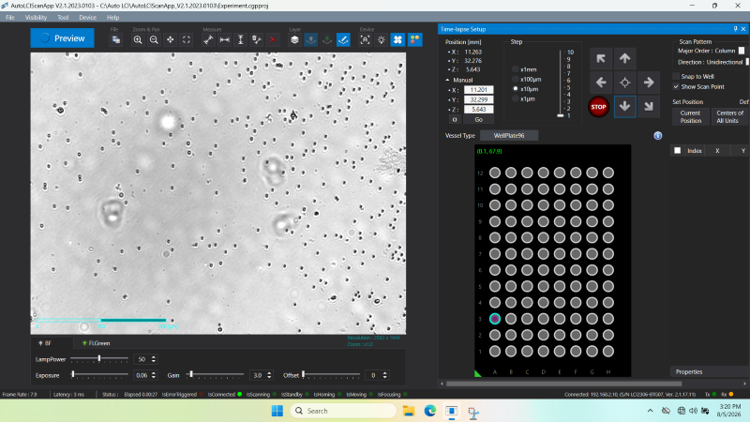Switch to the FLGreen channel tab
The height and width of the screenshot is (422, 750).
coord(97,343)
